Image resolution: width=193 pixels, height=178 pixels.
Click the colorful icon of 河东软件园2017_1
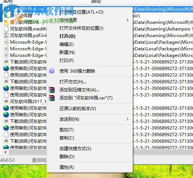pos(6,101)
